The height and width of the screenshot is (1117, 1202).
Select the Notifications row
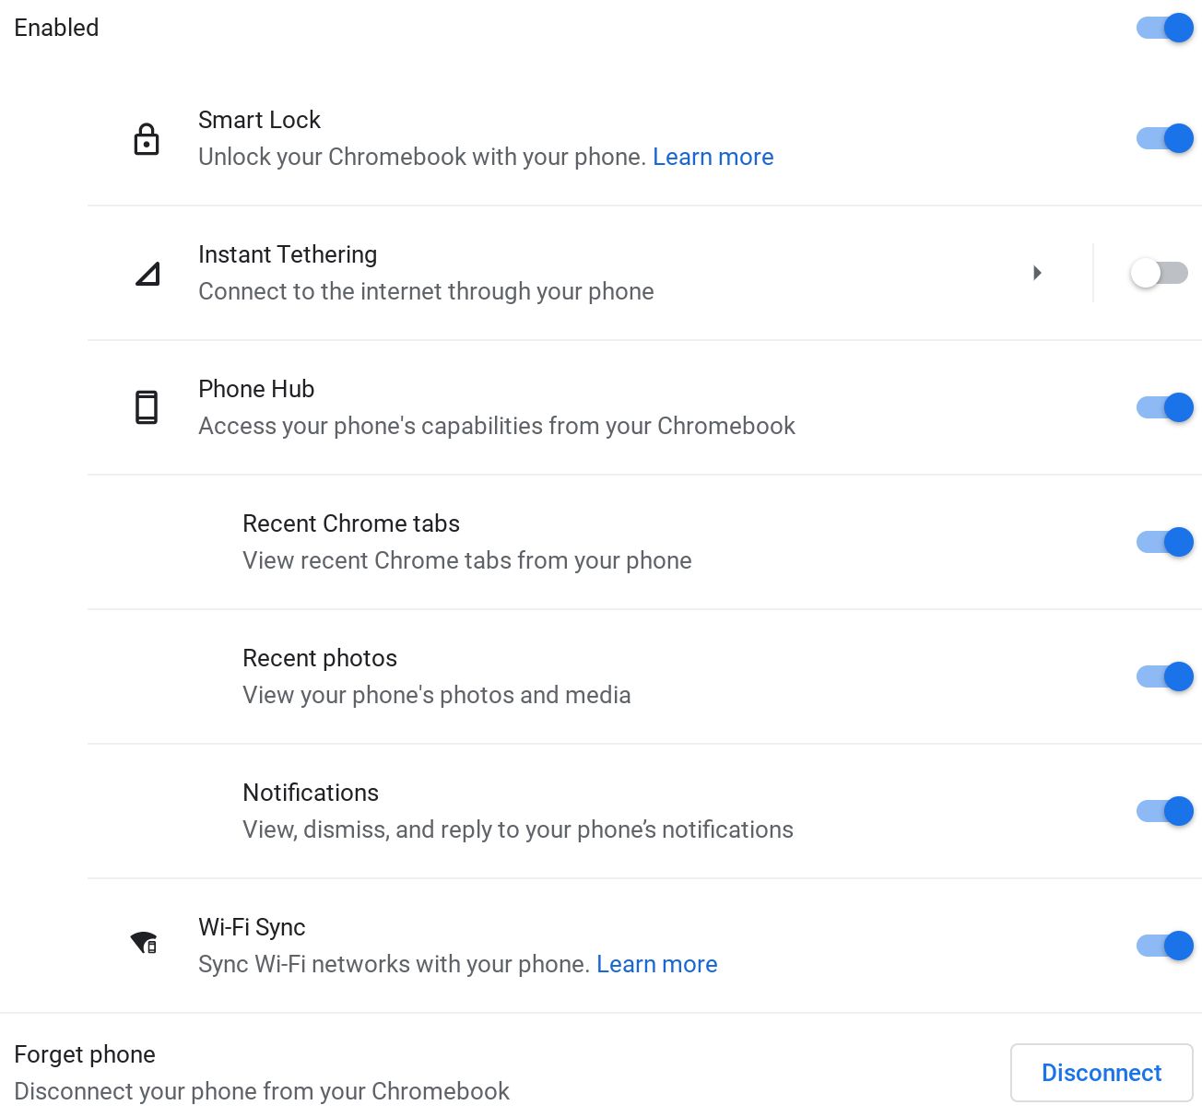[311, 792]
